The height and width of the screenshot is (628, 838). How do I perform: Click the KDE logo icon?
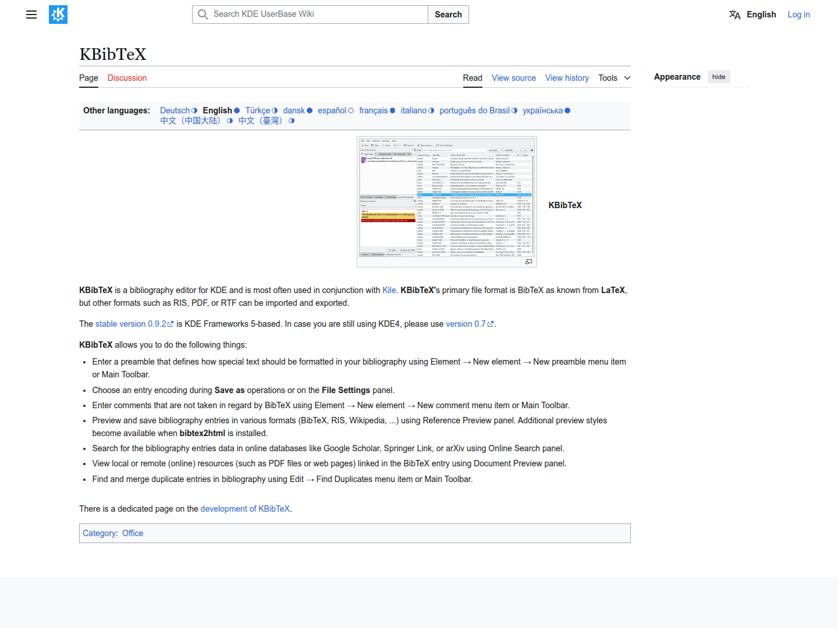click(58, 15)
